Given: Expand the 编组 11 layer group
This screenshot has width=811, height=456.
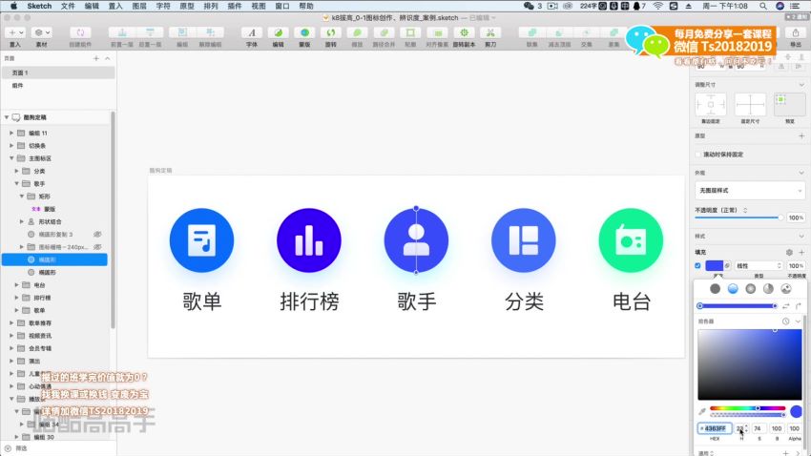Looking at the screenshot, I should coord(11,133).
